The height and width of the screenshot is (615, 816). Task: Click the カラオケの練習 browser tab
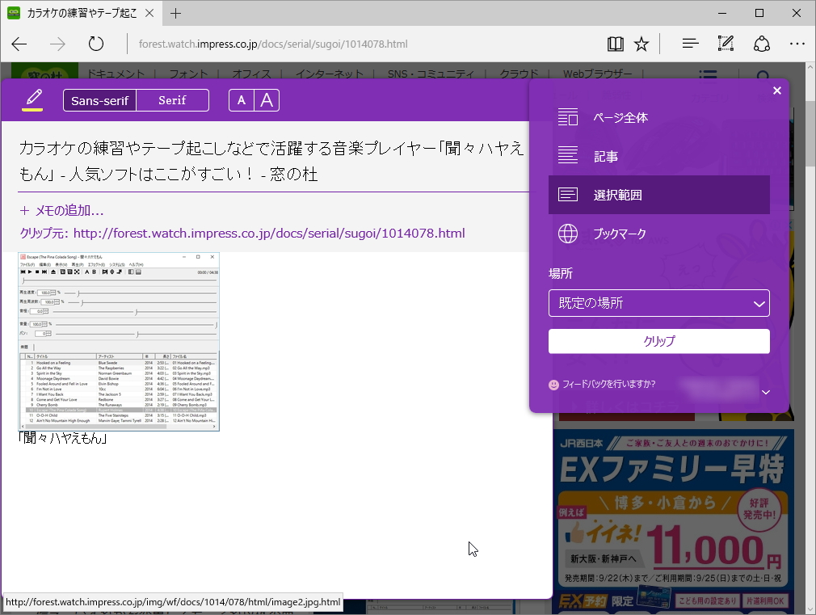[81, 13]
